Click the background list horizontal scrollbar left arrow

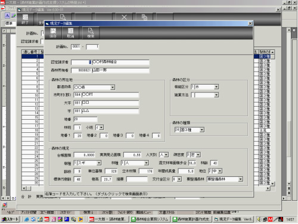click(x=24, y=188)
